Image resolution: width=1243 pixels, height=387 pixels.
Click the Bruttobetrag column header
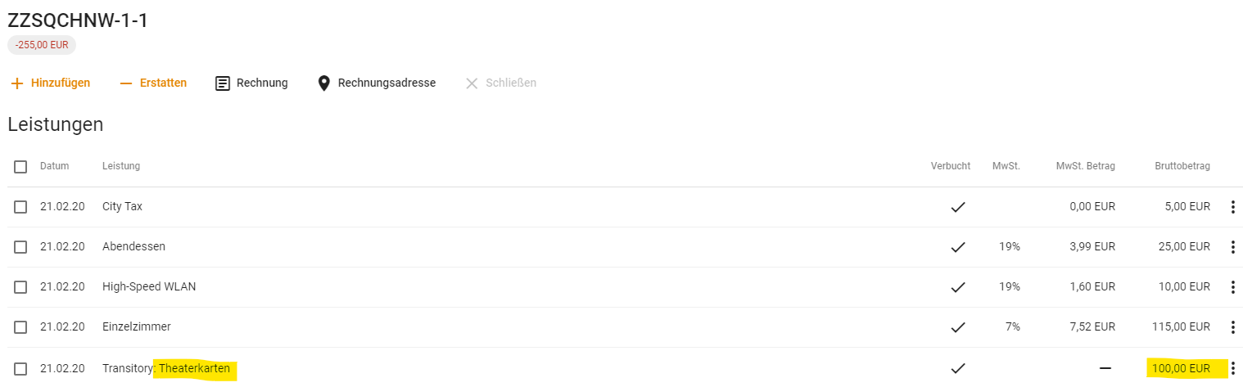point(1182,166)
